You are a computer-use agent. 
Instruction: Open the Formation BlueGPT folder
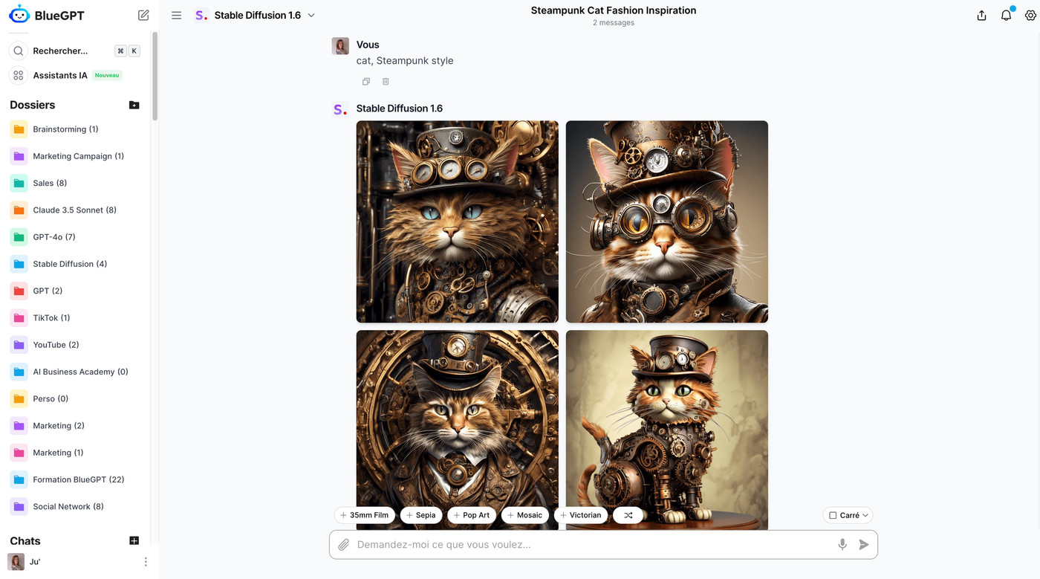pos(78,479)
